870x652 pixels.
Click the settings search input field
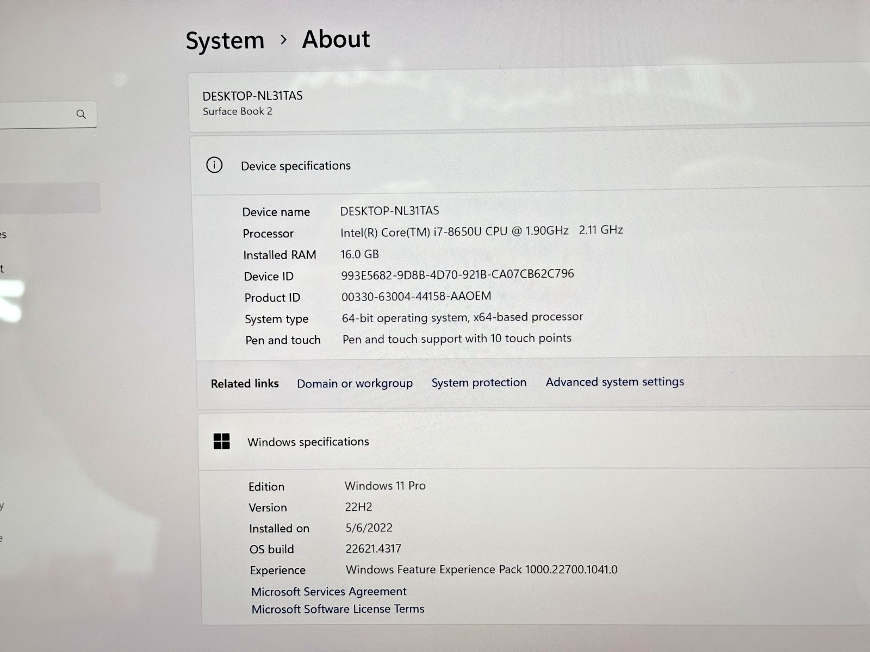click(48, 114)
